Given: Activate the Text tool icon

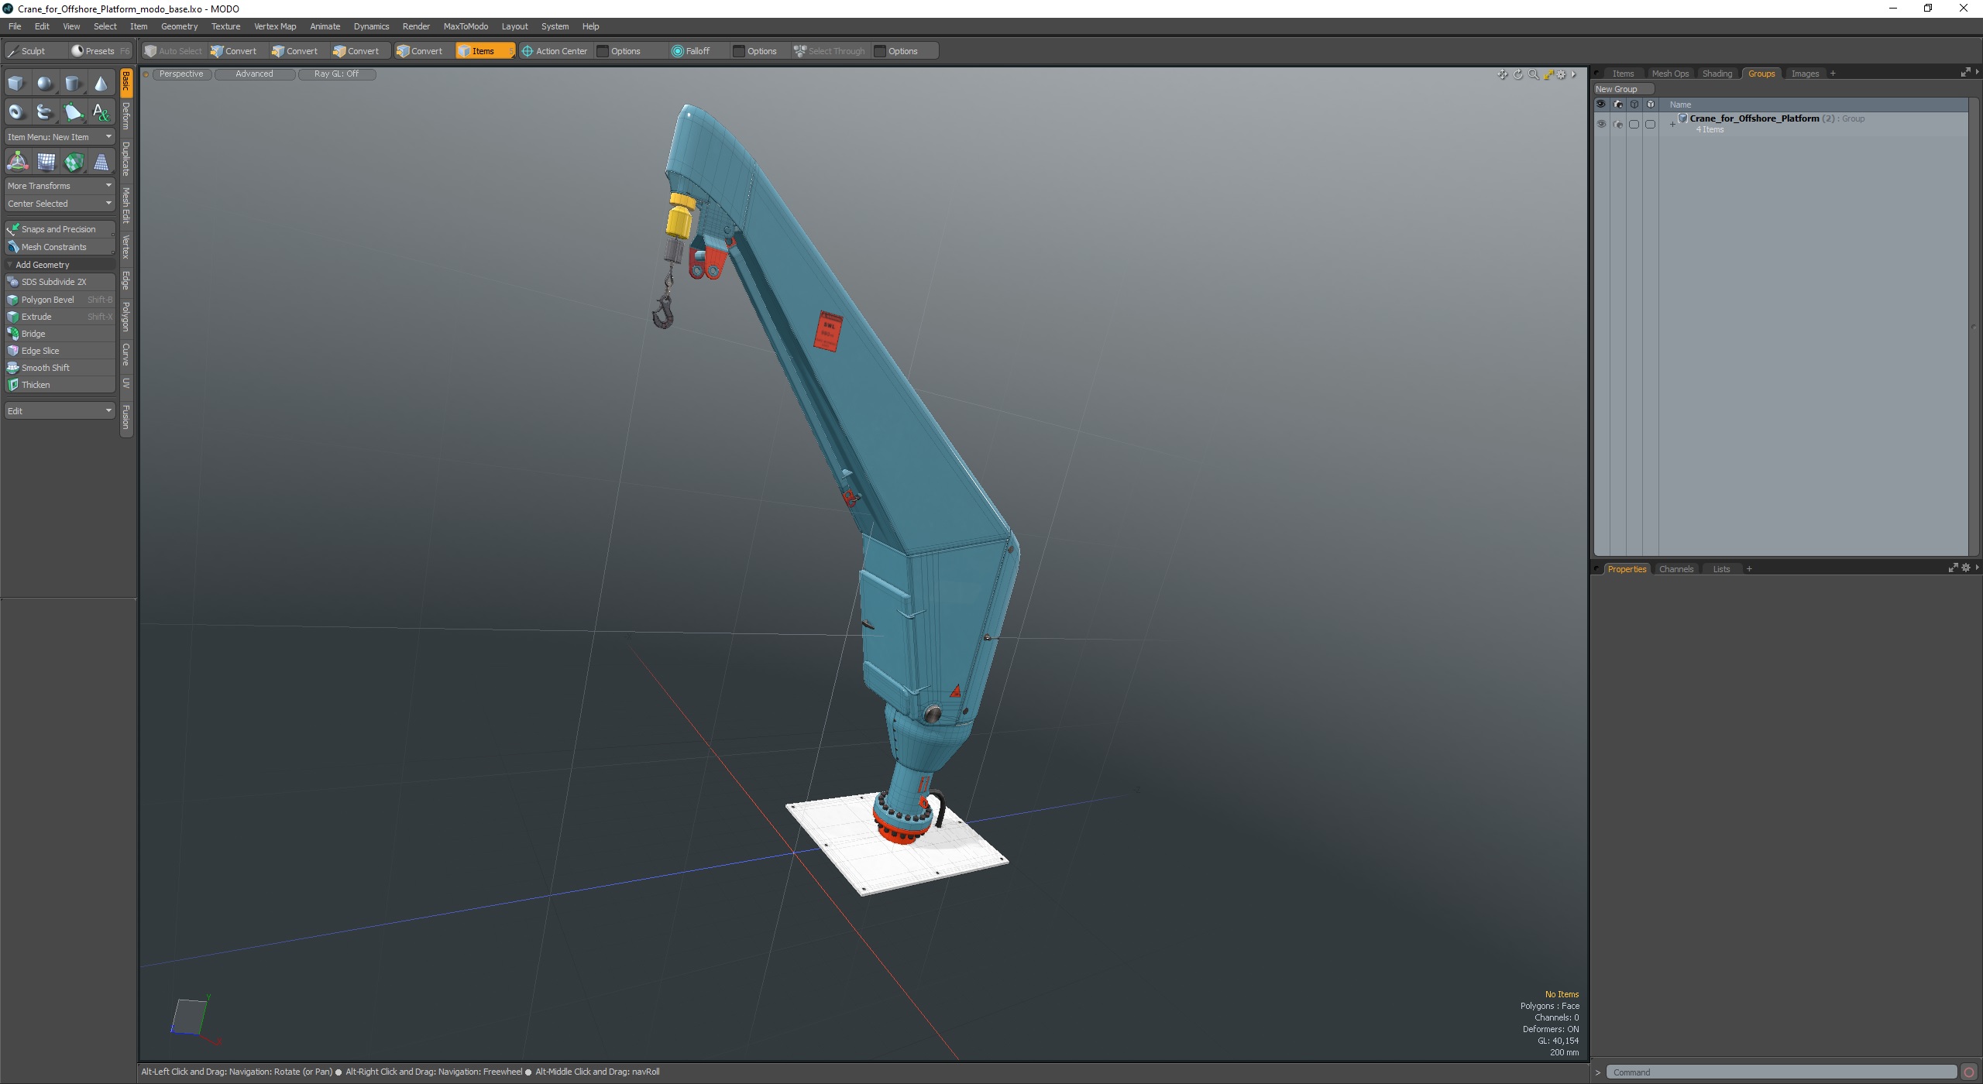Looking at the screenshot, I should tap(101, 112).
